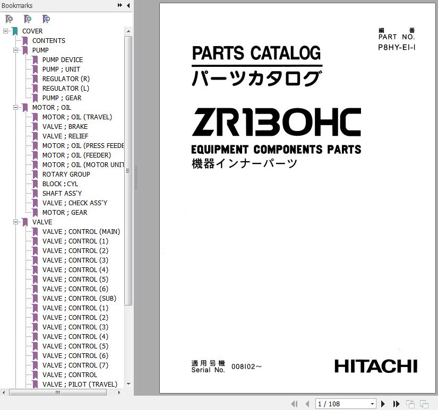
Task: Go to the next page
Action: pyautogui.click(x=383, y=404)
